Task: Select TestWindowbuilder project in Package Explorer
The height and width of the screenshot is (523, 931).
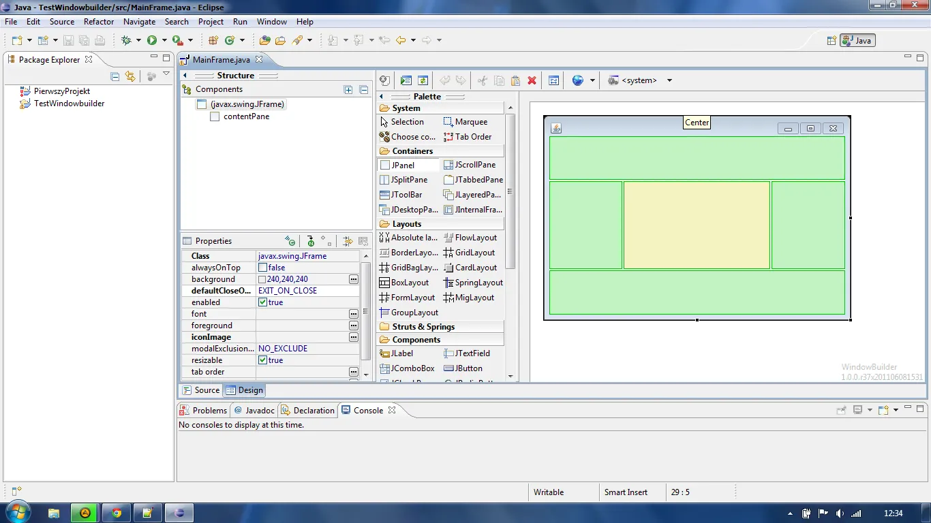Action: (x=69, y=104)
